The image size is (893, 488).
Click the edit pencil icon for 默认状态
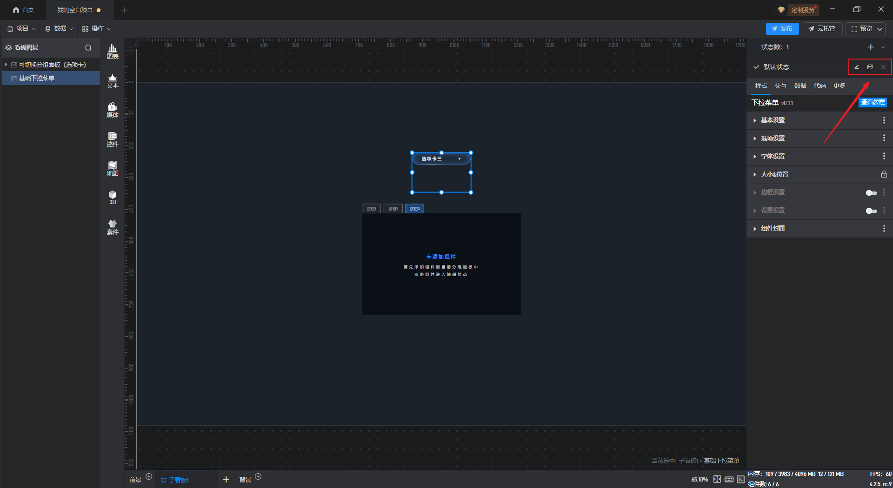coord(856,67)
